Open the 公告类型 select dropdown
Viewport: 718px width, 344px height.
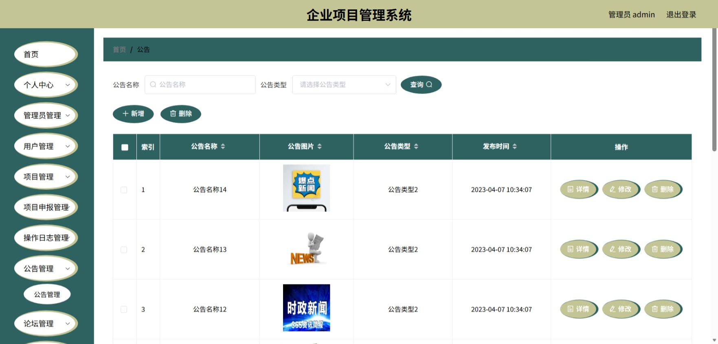pyautogui.click(x=344, y=84)
